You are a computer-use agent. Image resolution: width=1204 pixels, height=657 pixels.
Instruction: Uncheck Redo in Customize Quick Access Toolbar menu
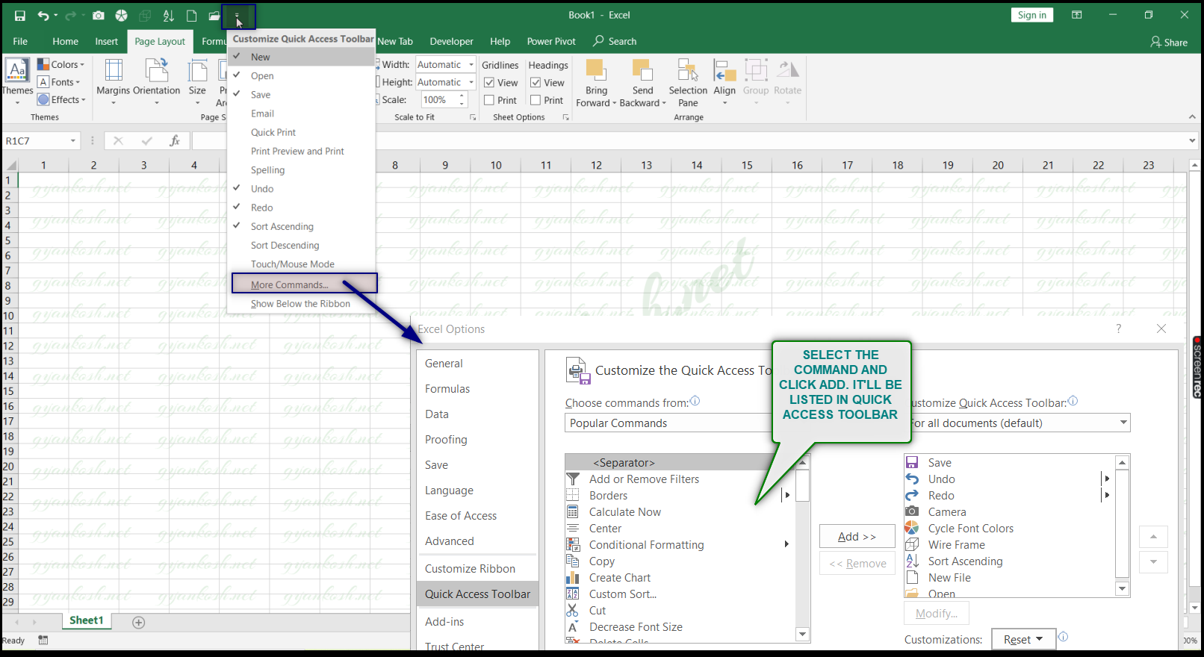tap(301, 208)
